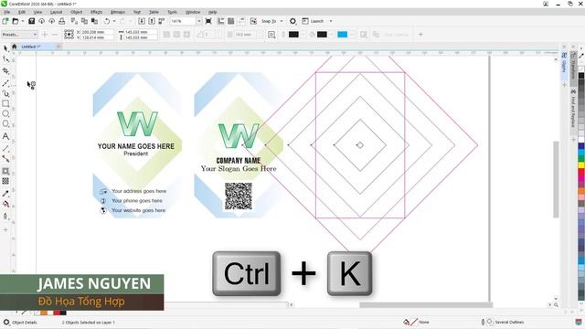
Task: Select the Crop tool
Action: click(x=5, y=71)
